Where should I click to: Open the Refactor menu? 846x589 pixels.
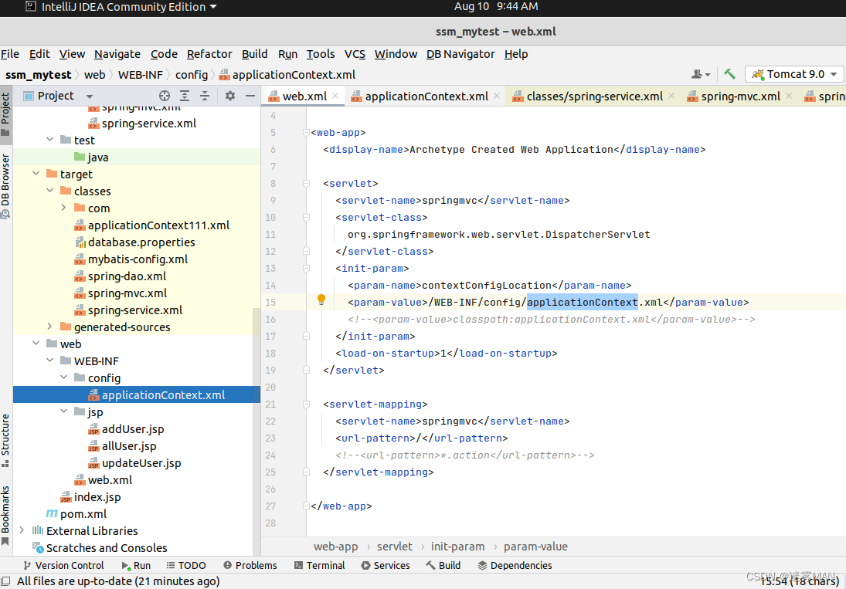pos(209,54)
